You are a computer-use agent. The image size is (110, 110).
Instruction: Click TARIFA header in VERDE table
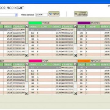coord(57,27)
